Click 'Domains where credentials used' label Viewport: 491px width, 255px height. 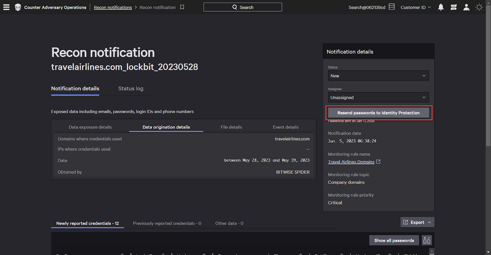[x=90, y=139]
